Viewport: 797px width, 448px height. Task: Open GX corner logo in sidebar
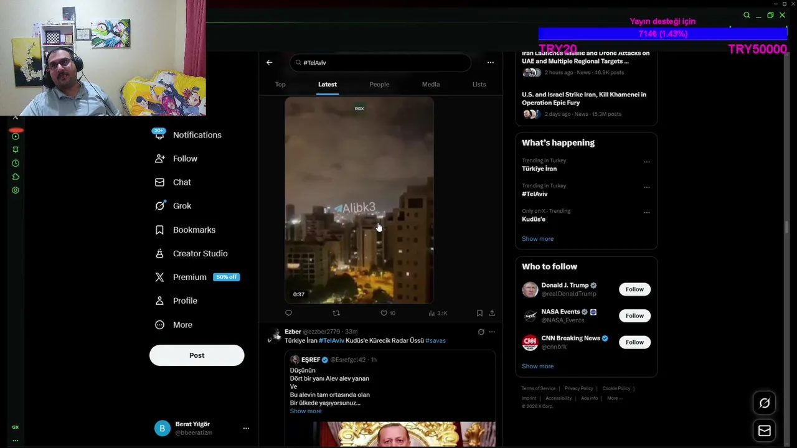(x=16, y=427)
